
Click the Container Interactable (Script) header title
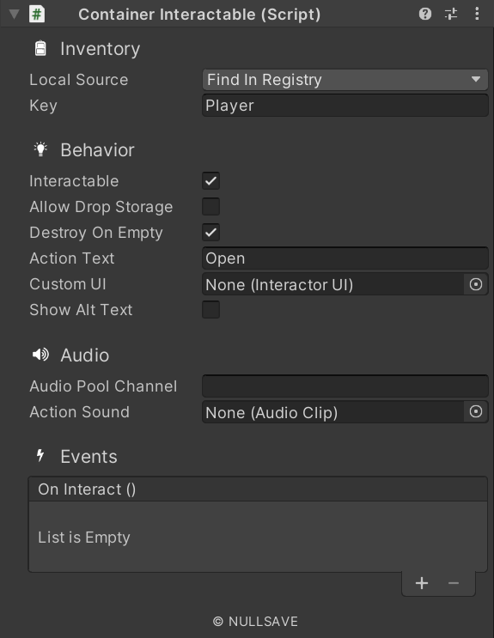(x=199, y=15)
